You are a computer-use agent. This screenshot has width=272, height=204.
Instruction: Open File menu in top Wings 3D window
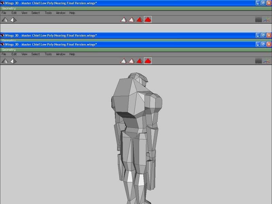[4, 13]
